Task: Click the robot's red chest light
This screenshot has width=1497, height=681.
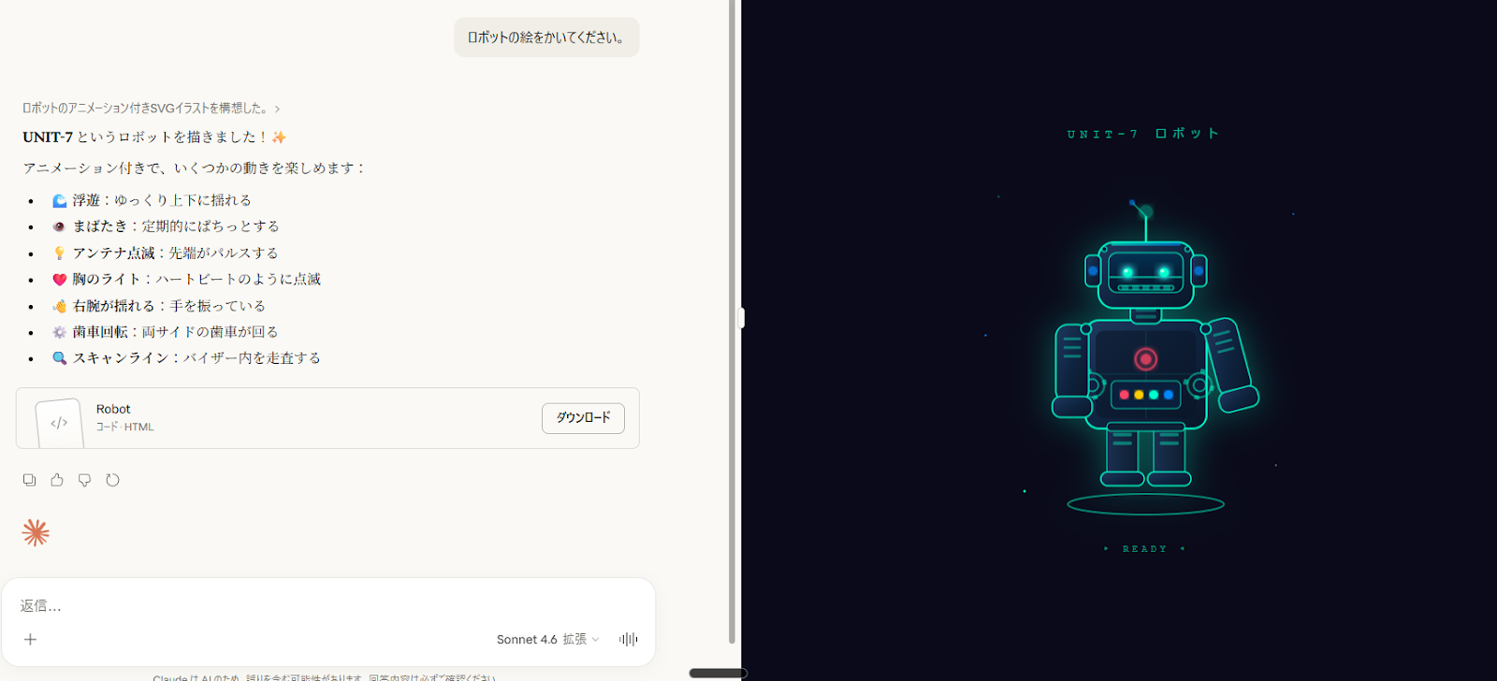Action: point(1145,358)
